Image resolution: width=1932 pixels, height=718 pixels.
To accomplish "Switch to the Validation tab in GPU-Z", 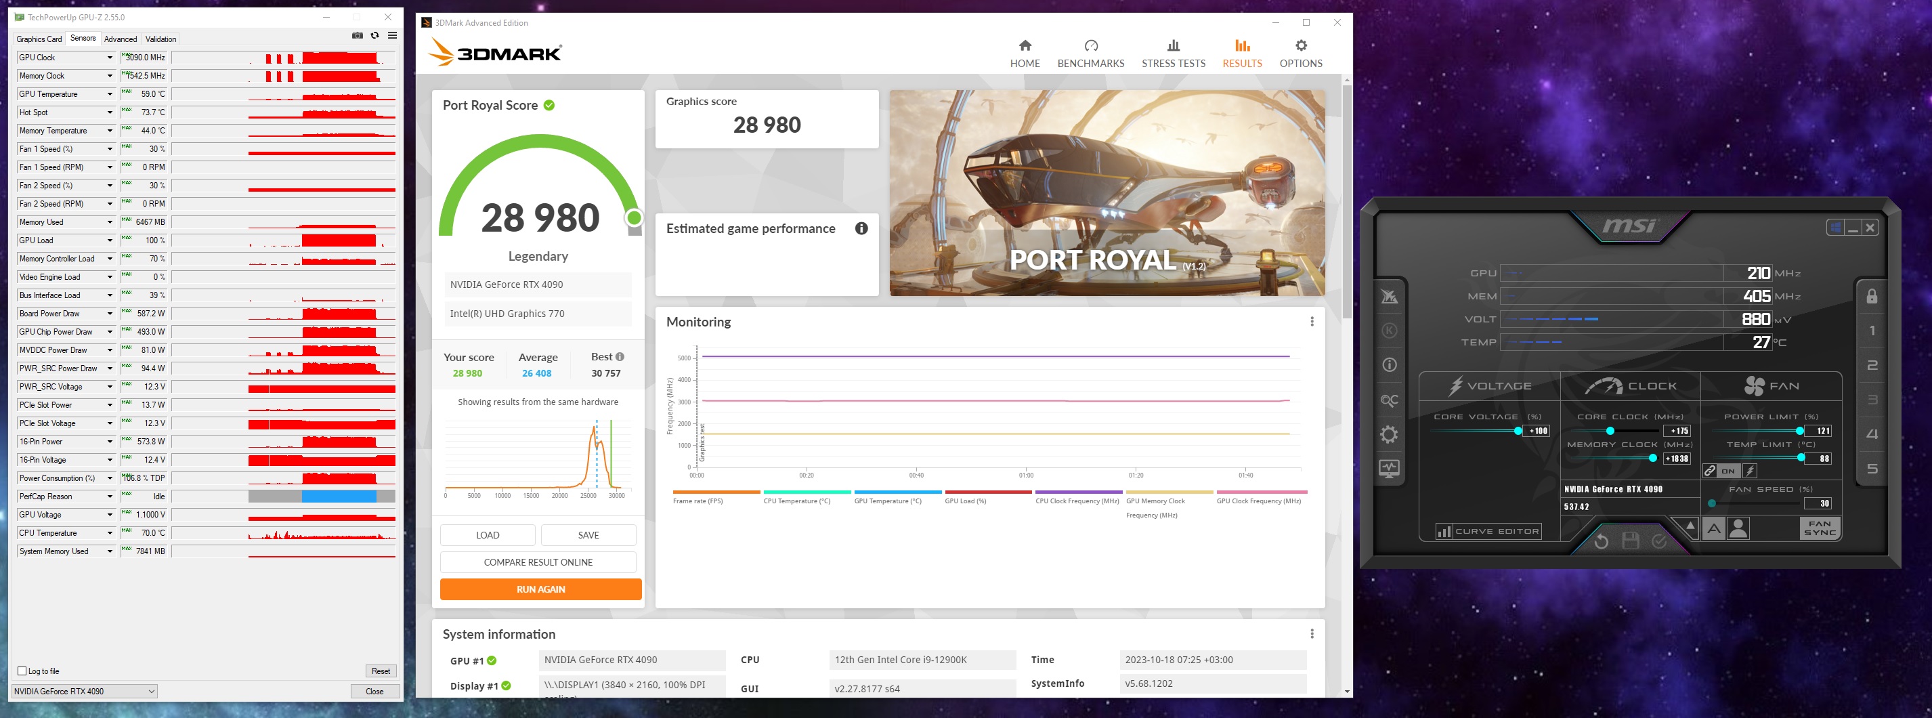I will coord(161,39).
